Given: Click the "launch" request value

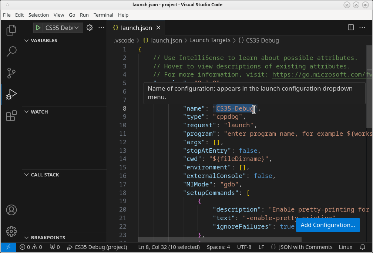Looking at the screenshot, I should pos(239,125).
